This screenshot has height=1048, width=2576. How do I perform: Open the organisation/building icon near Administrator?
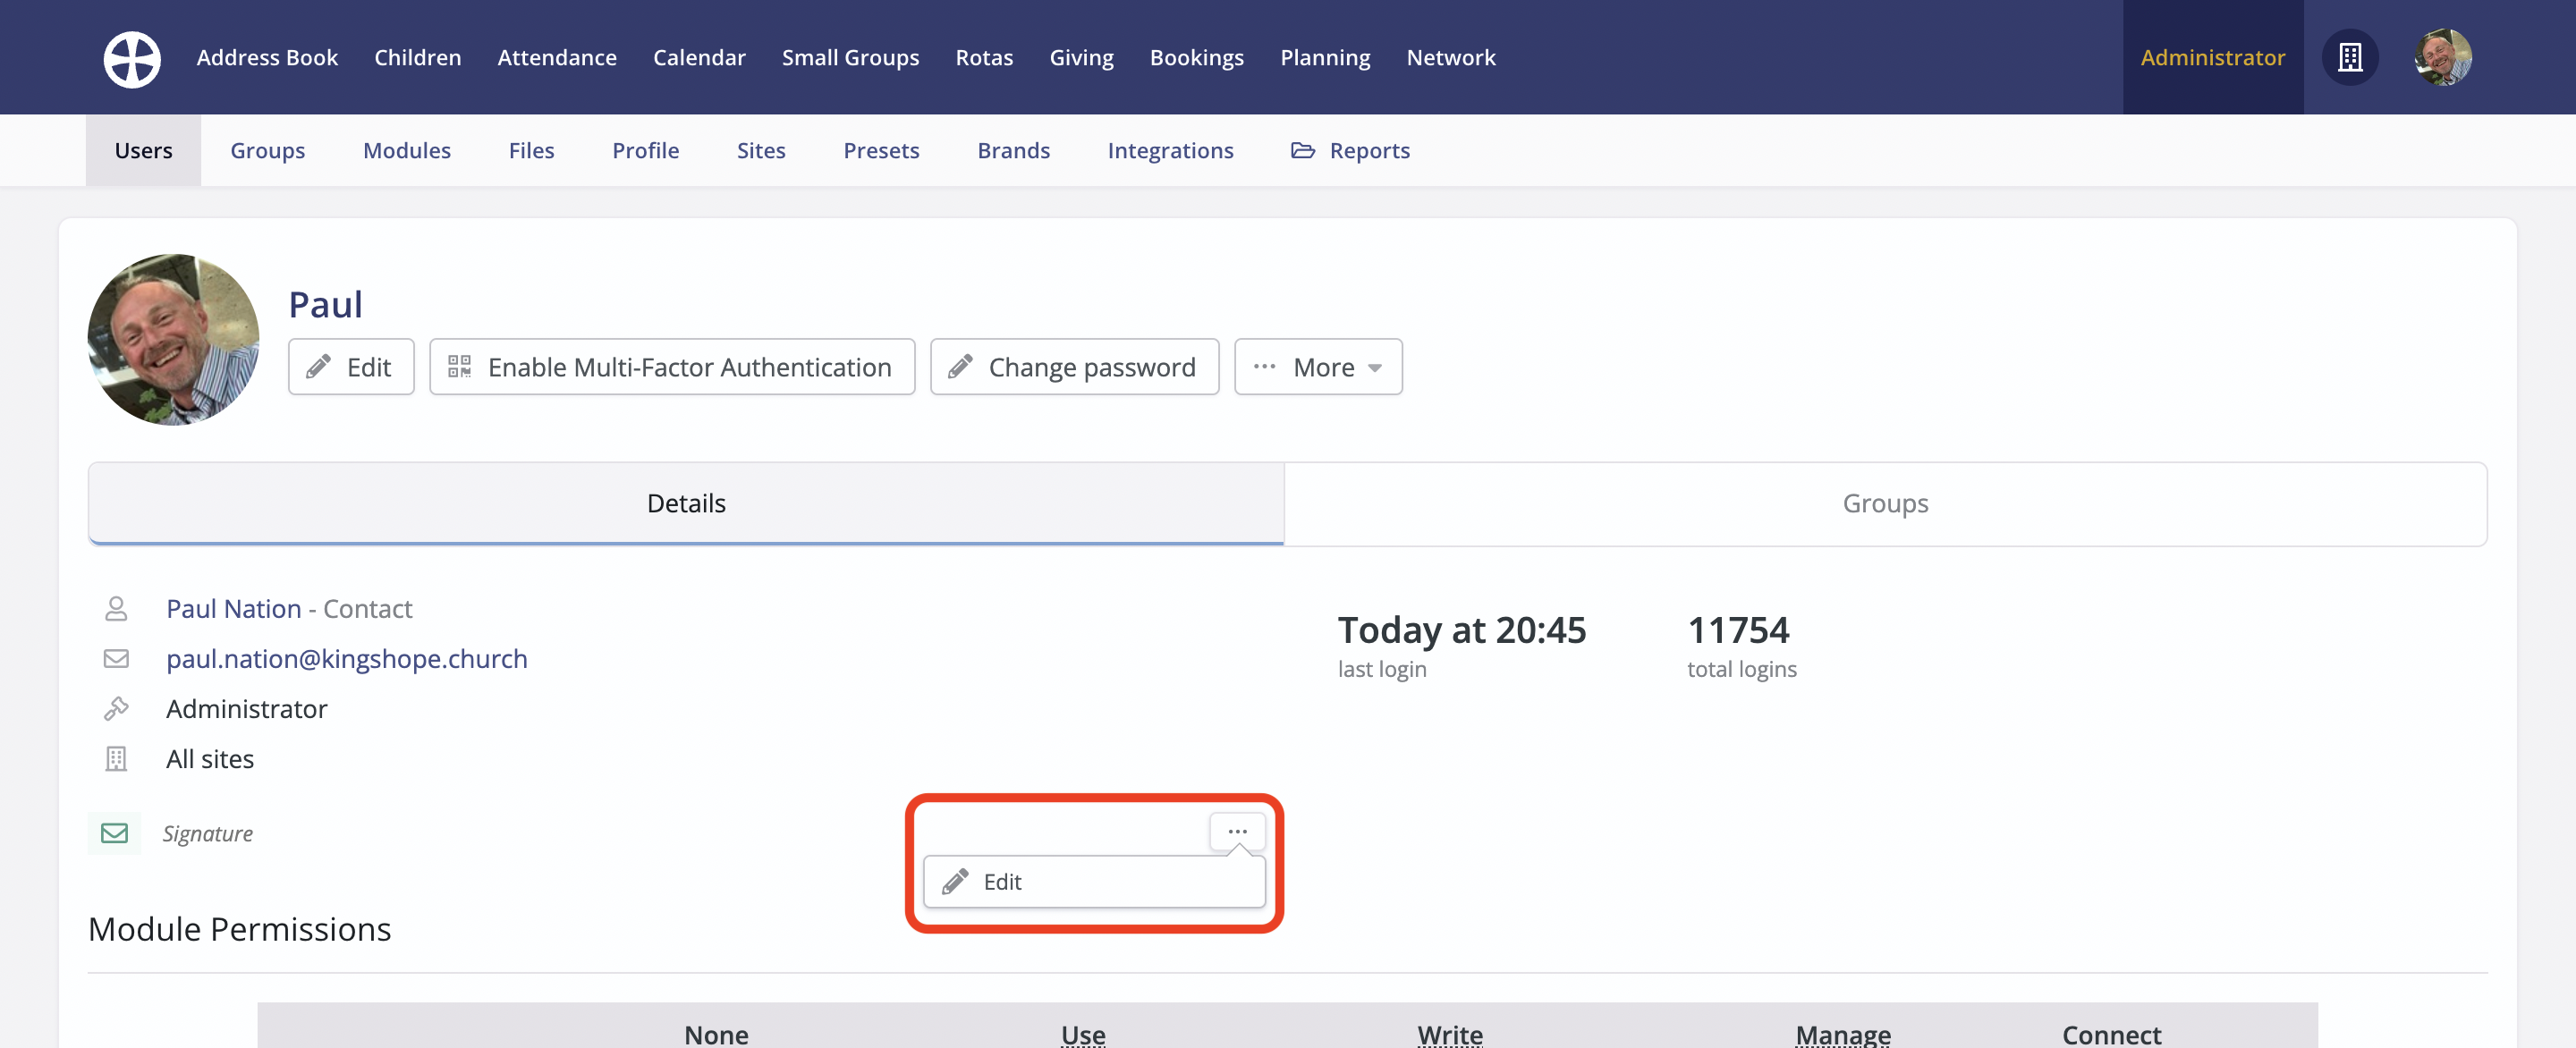[x=2350, y=57]
